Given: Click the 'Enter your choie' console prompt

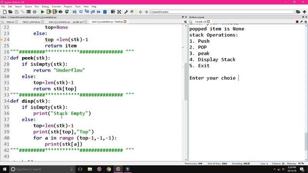Looking at the screenshot, I should (213, 78).
